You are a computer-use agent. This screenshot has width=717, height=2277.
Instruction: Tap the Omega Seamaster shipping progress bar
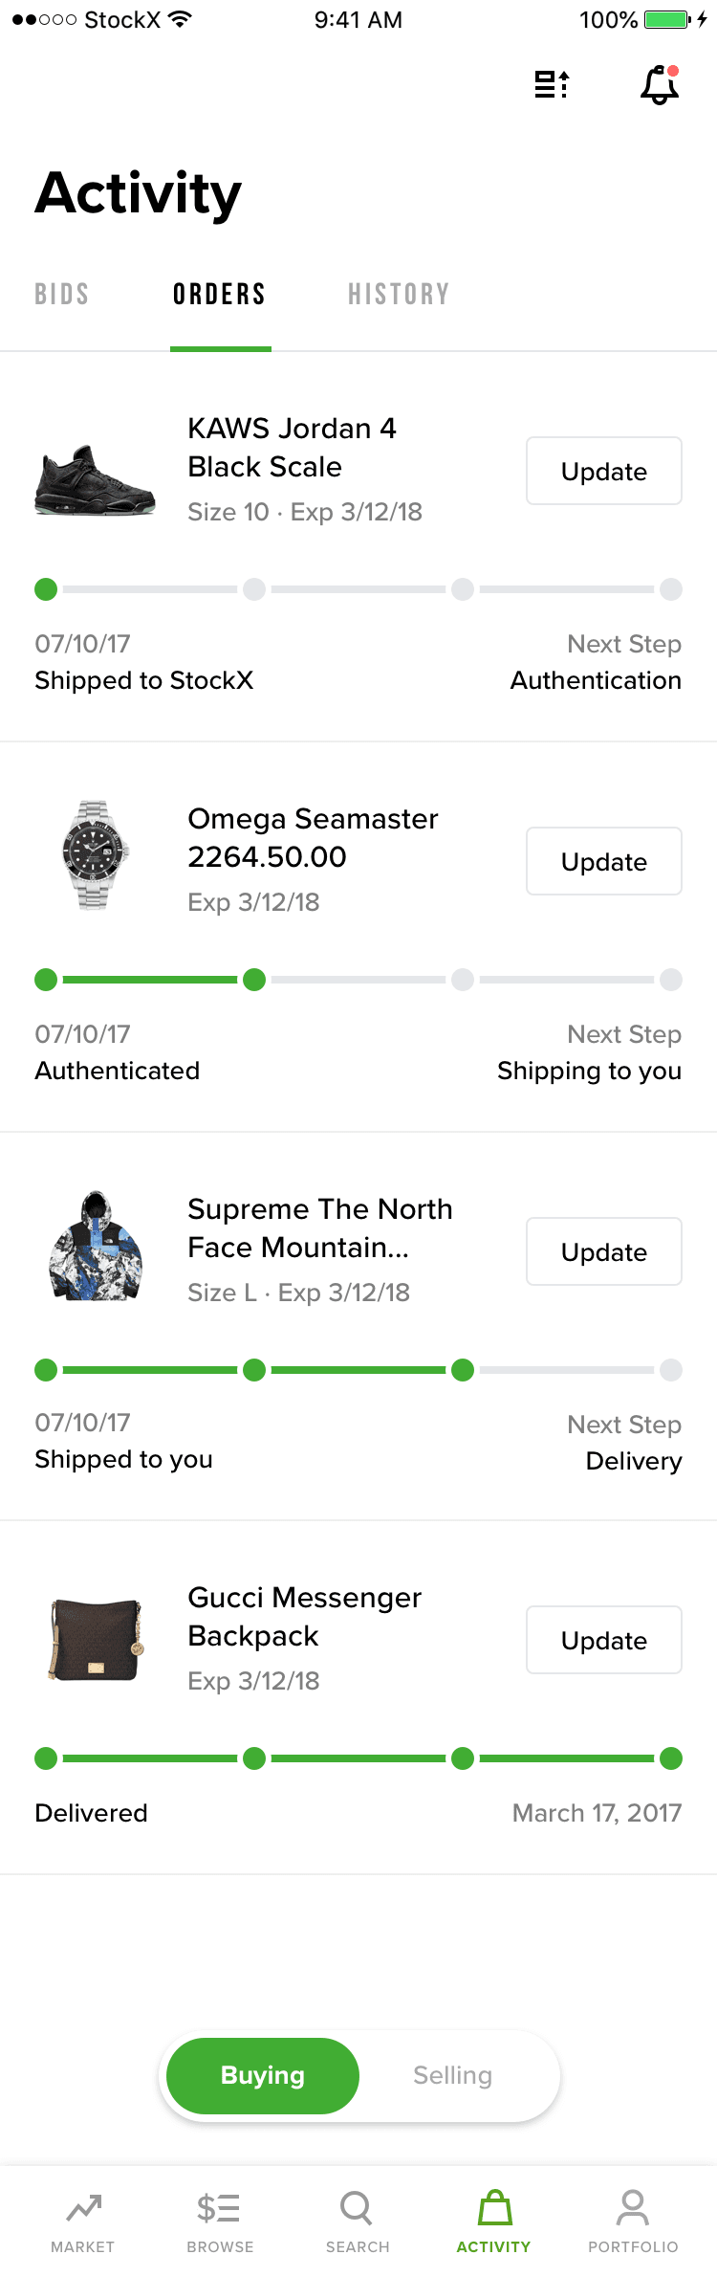point(358,980)
